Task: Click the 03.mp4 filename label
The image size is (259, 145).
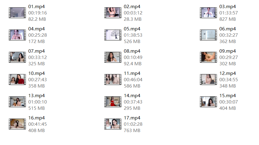Action: [x=227, y=7]
